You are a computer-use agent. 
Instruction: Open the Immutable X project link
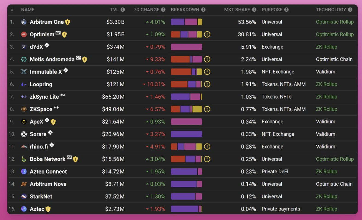[x=46, y=72]
